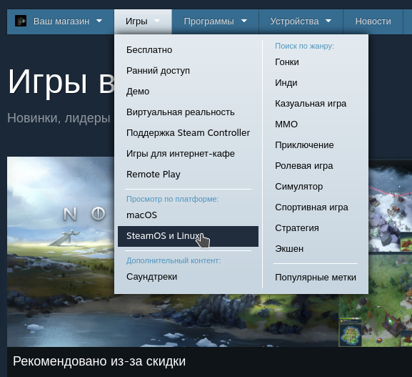412x377 pixels.
Task: Expand the Ваш магазин dropdown arrow
Action: pos(99,21)
